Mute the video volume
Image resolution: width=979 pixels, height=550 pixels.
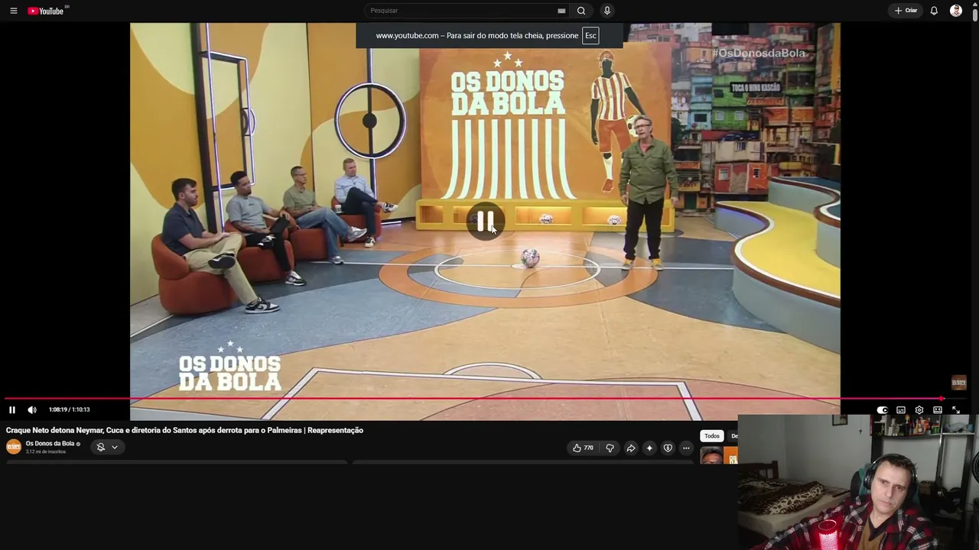click(x=32, y=410)
